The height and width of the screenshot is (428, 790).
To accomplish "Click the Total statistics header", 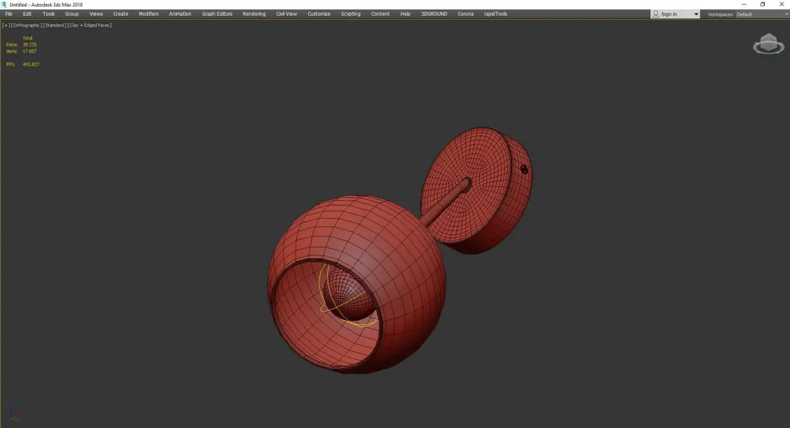I will coord(28,38).
